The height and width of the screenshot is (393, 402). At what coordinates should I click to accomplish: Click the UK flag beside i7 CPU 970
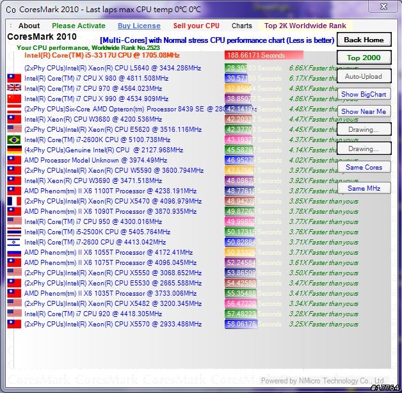click(x=14, y=88)
